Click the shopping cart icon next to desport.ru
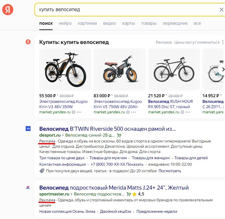Screen dimensions: 225x219 click(119, 135)
